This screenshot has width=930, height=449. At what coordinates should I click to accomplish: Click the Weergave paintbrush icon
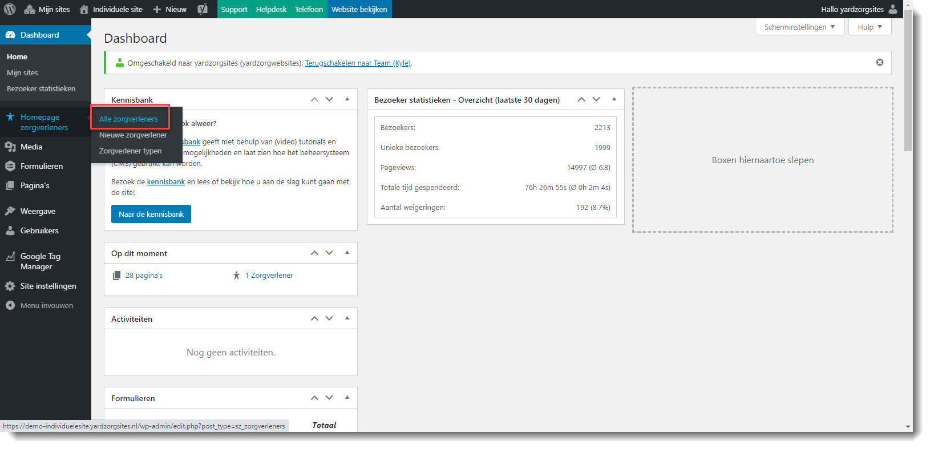[x=10, y=211]
